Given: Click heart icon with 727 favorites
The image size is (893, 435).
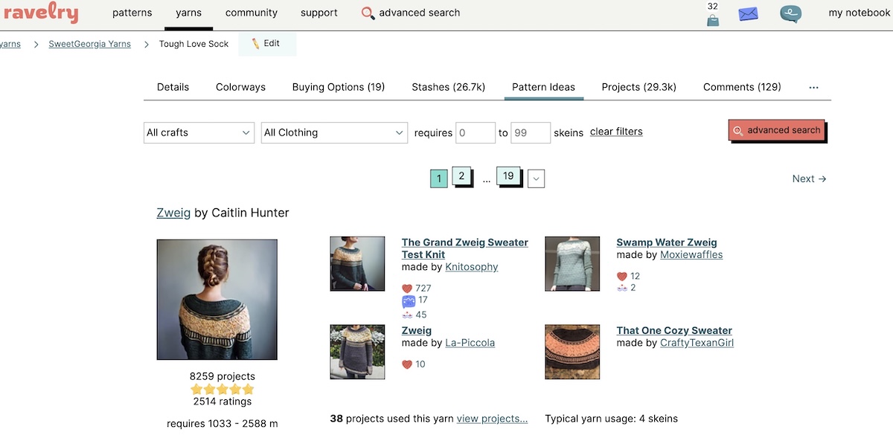Looking at the screenshot, I should click(x=407, y=289).
